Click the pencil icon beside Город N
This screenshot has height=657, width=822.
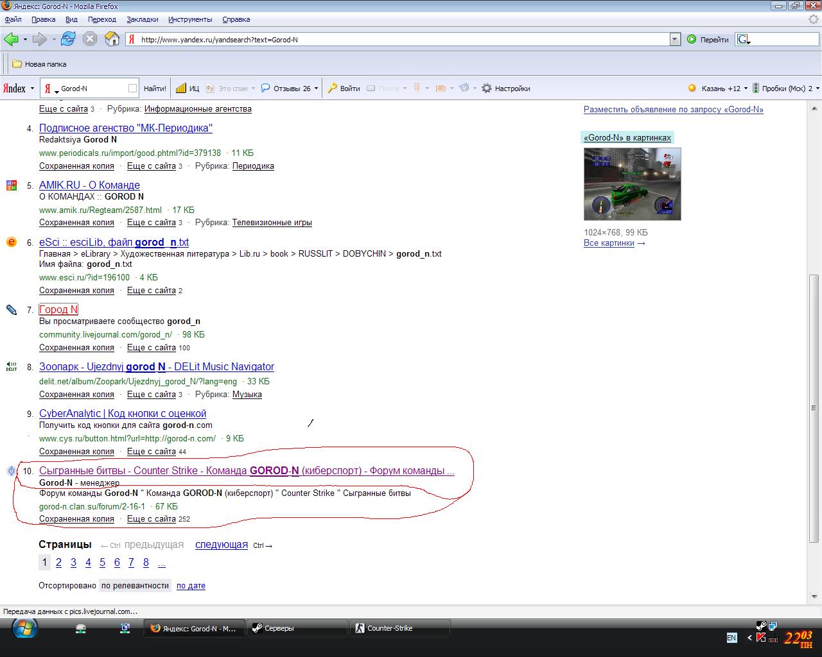11,310
